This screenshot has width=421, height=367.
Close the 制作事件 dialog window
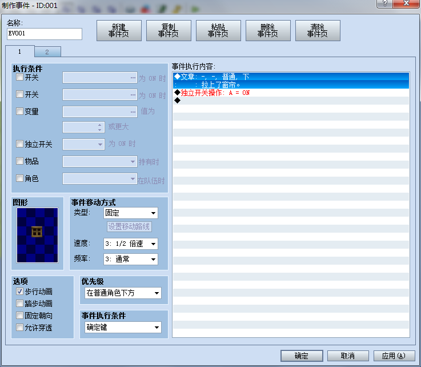coord(406,4)
